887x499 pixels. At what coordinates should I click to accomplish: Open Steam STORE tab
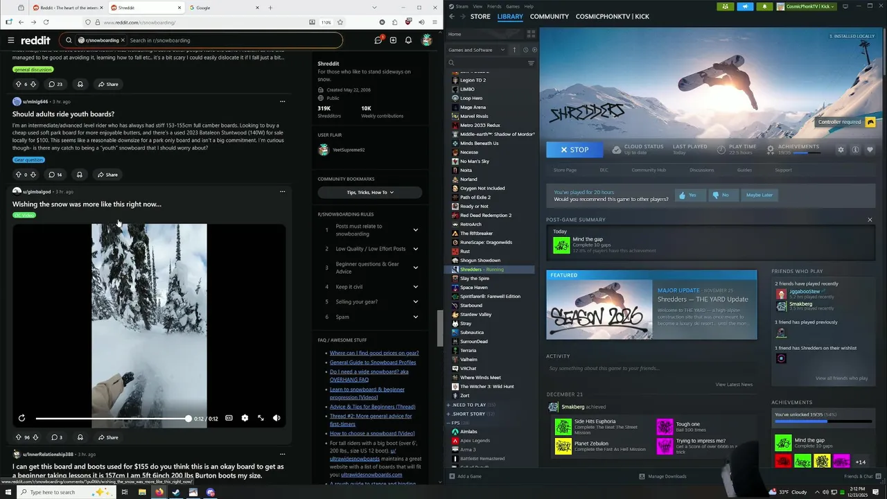(480, 16)
